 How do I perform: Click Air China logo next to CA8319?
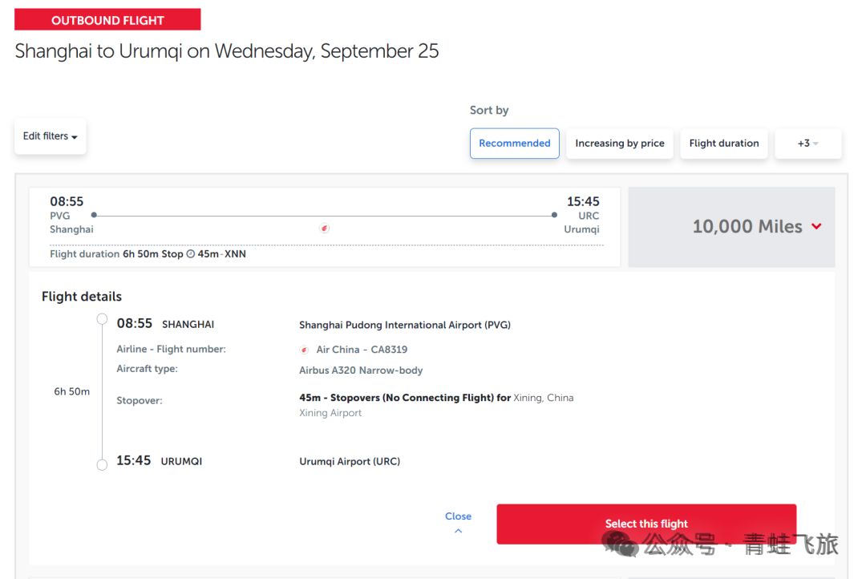(x=304, y=350)
